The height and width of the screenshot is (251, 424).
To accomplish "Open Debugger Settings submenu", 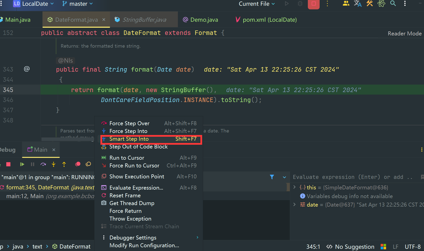I will pyautogui.click(x=149, y=238).
